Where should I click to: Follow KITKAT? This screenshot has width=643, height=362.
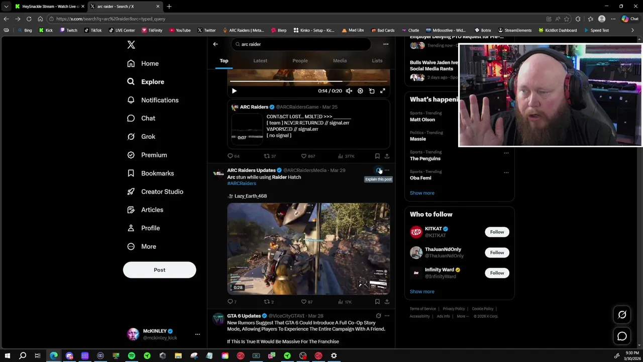(497, 232)
